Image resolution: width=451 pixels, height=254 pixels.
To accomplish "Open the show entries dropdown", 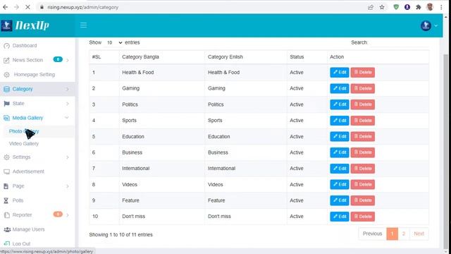I will (114, 42).
